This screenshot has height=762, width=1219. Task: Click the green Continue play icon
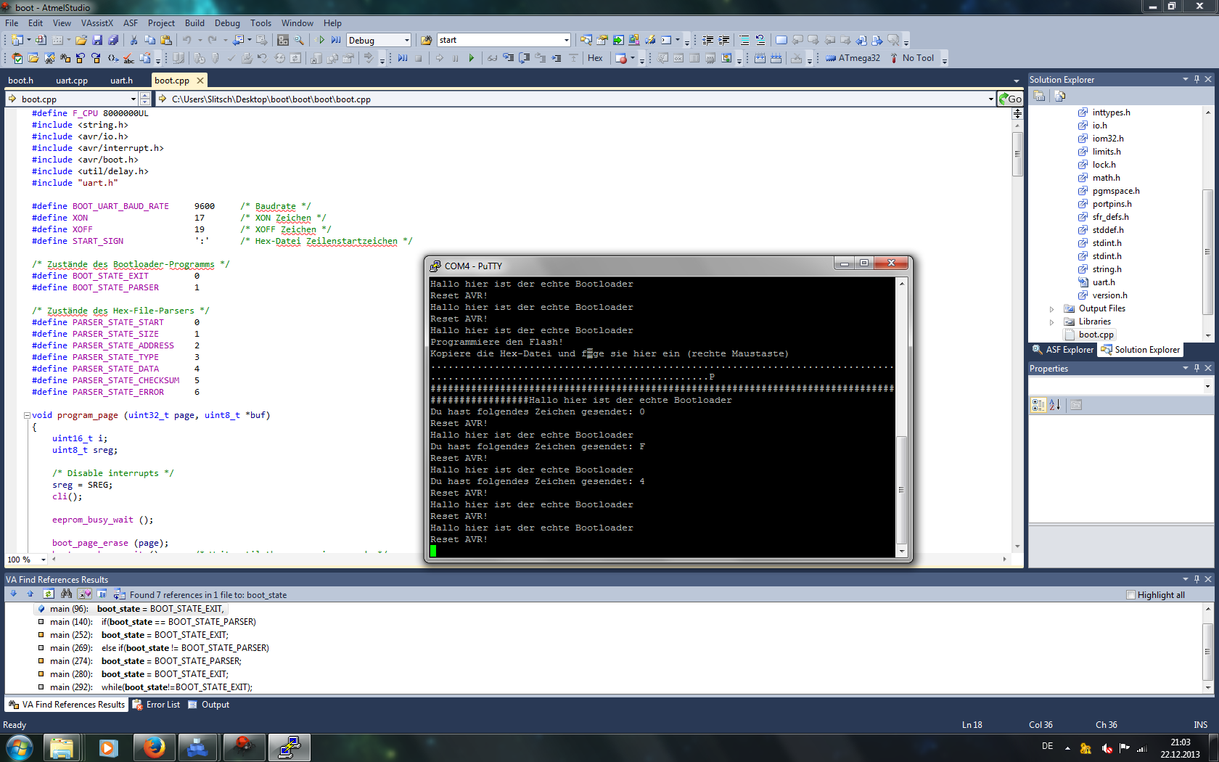pyautogui.click(x=471, y=58)
